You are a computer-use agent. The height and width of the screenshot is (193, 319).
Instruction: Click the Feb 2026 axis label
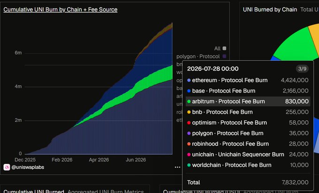pos(62,160)
